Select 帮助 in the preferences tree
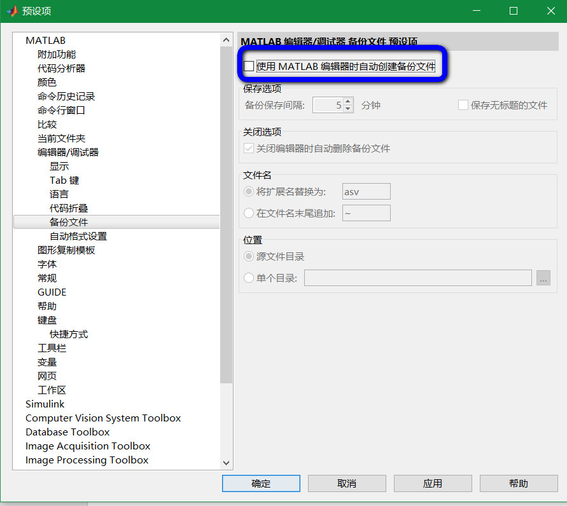 click(x=47, y=306)
